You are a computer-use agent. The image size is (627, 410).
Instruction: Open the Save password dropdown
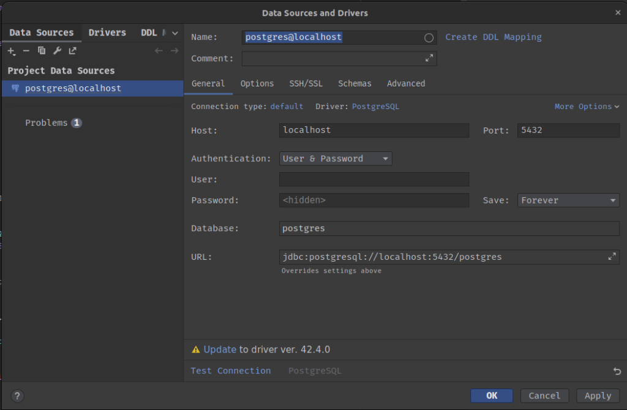(568, 200)
